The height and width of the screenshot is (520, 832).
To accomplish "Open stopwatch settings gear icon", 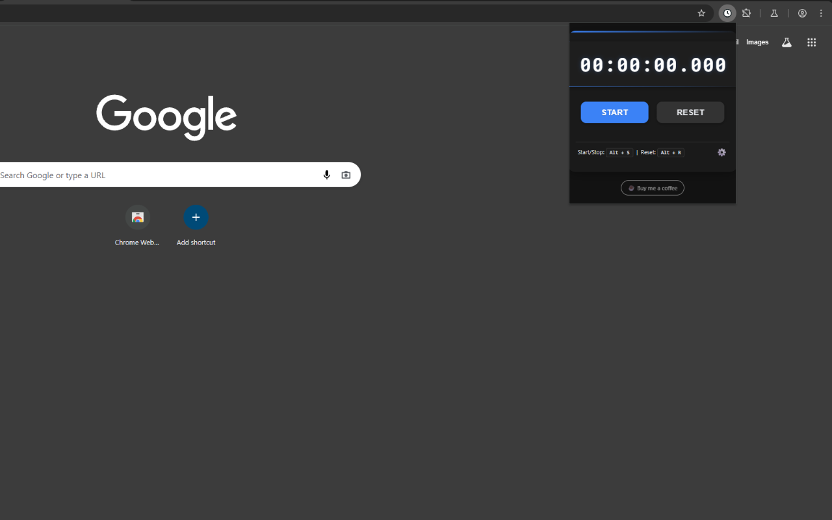I will click(721, 152).
